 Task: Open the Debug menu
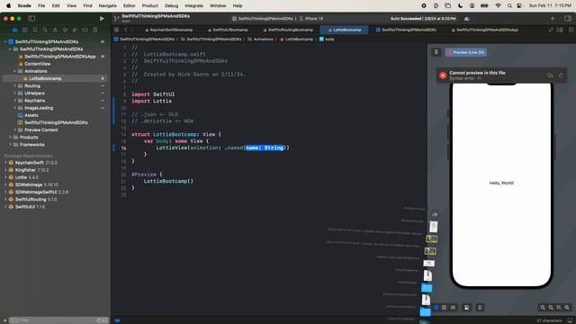(x=171, y=5)
